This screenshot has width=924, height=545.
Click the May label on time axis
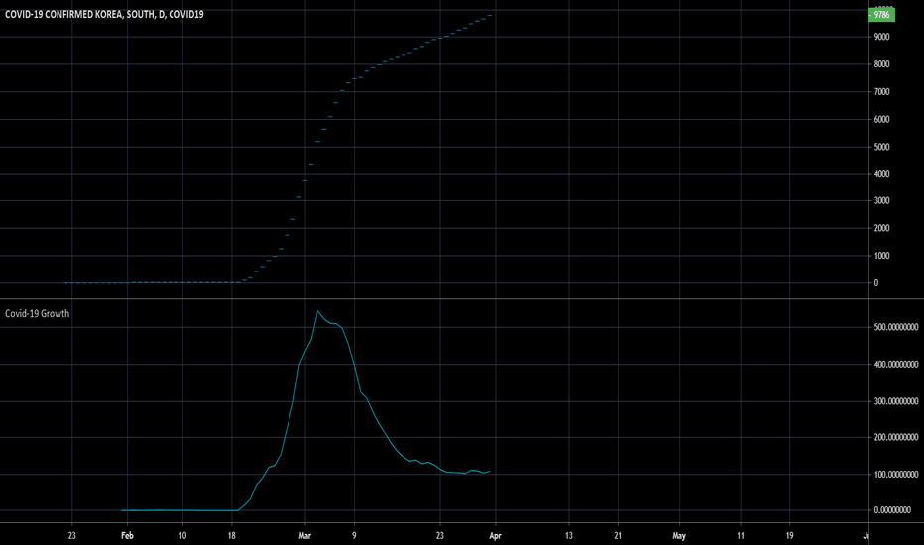679,535
